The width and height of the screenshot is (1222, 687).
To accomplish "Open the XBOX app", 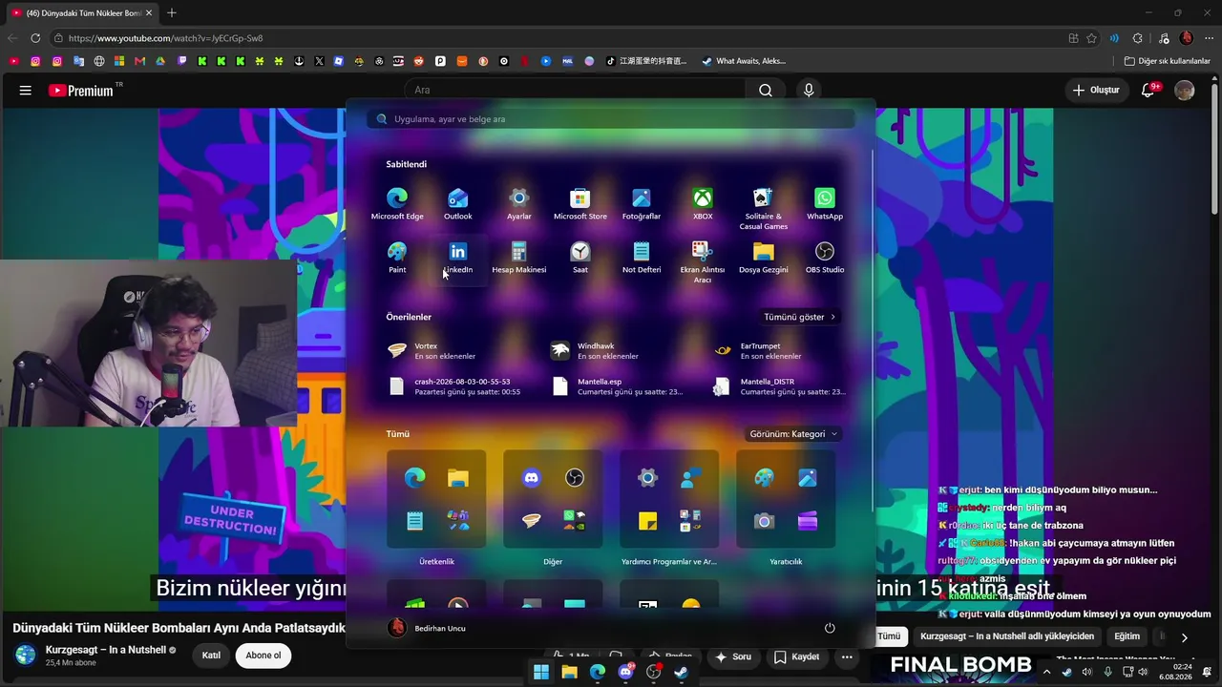I will (x=703, y=203).
